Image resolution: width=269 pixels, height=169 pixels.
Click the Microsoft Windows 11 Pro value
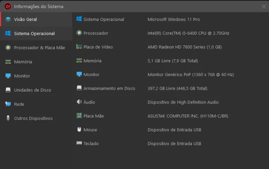coord(173,19)
